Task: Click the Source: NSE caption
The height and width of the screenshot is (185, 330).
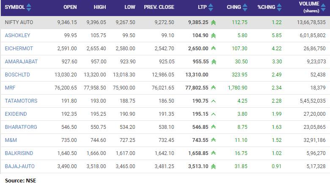Action: click(20, 181)
